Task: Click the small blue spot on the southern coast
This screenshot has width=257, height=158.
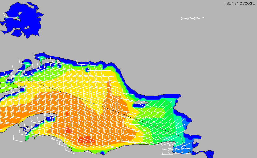Action: [103, 153]
